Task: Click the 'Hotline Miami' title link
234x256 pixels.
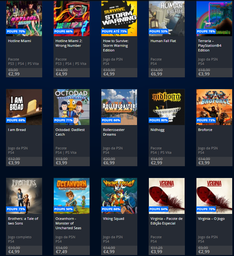Action: [x=19, y=41]
